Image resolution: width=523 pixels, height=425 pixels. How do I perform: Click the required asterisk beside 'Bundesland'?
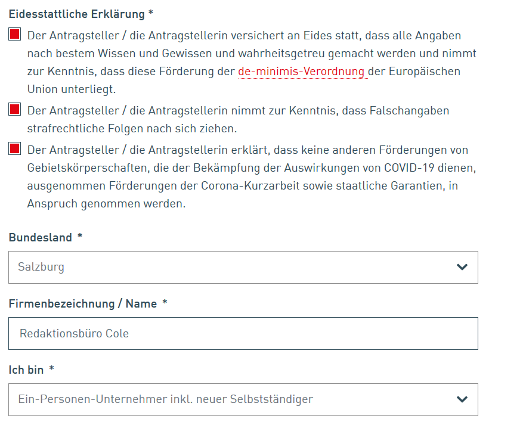(x=80, y=237)
